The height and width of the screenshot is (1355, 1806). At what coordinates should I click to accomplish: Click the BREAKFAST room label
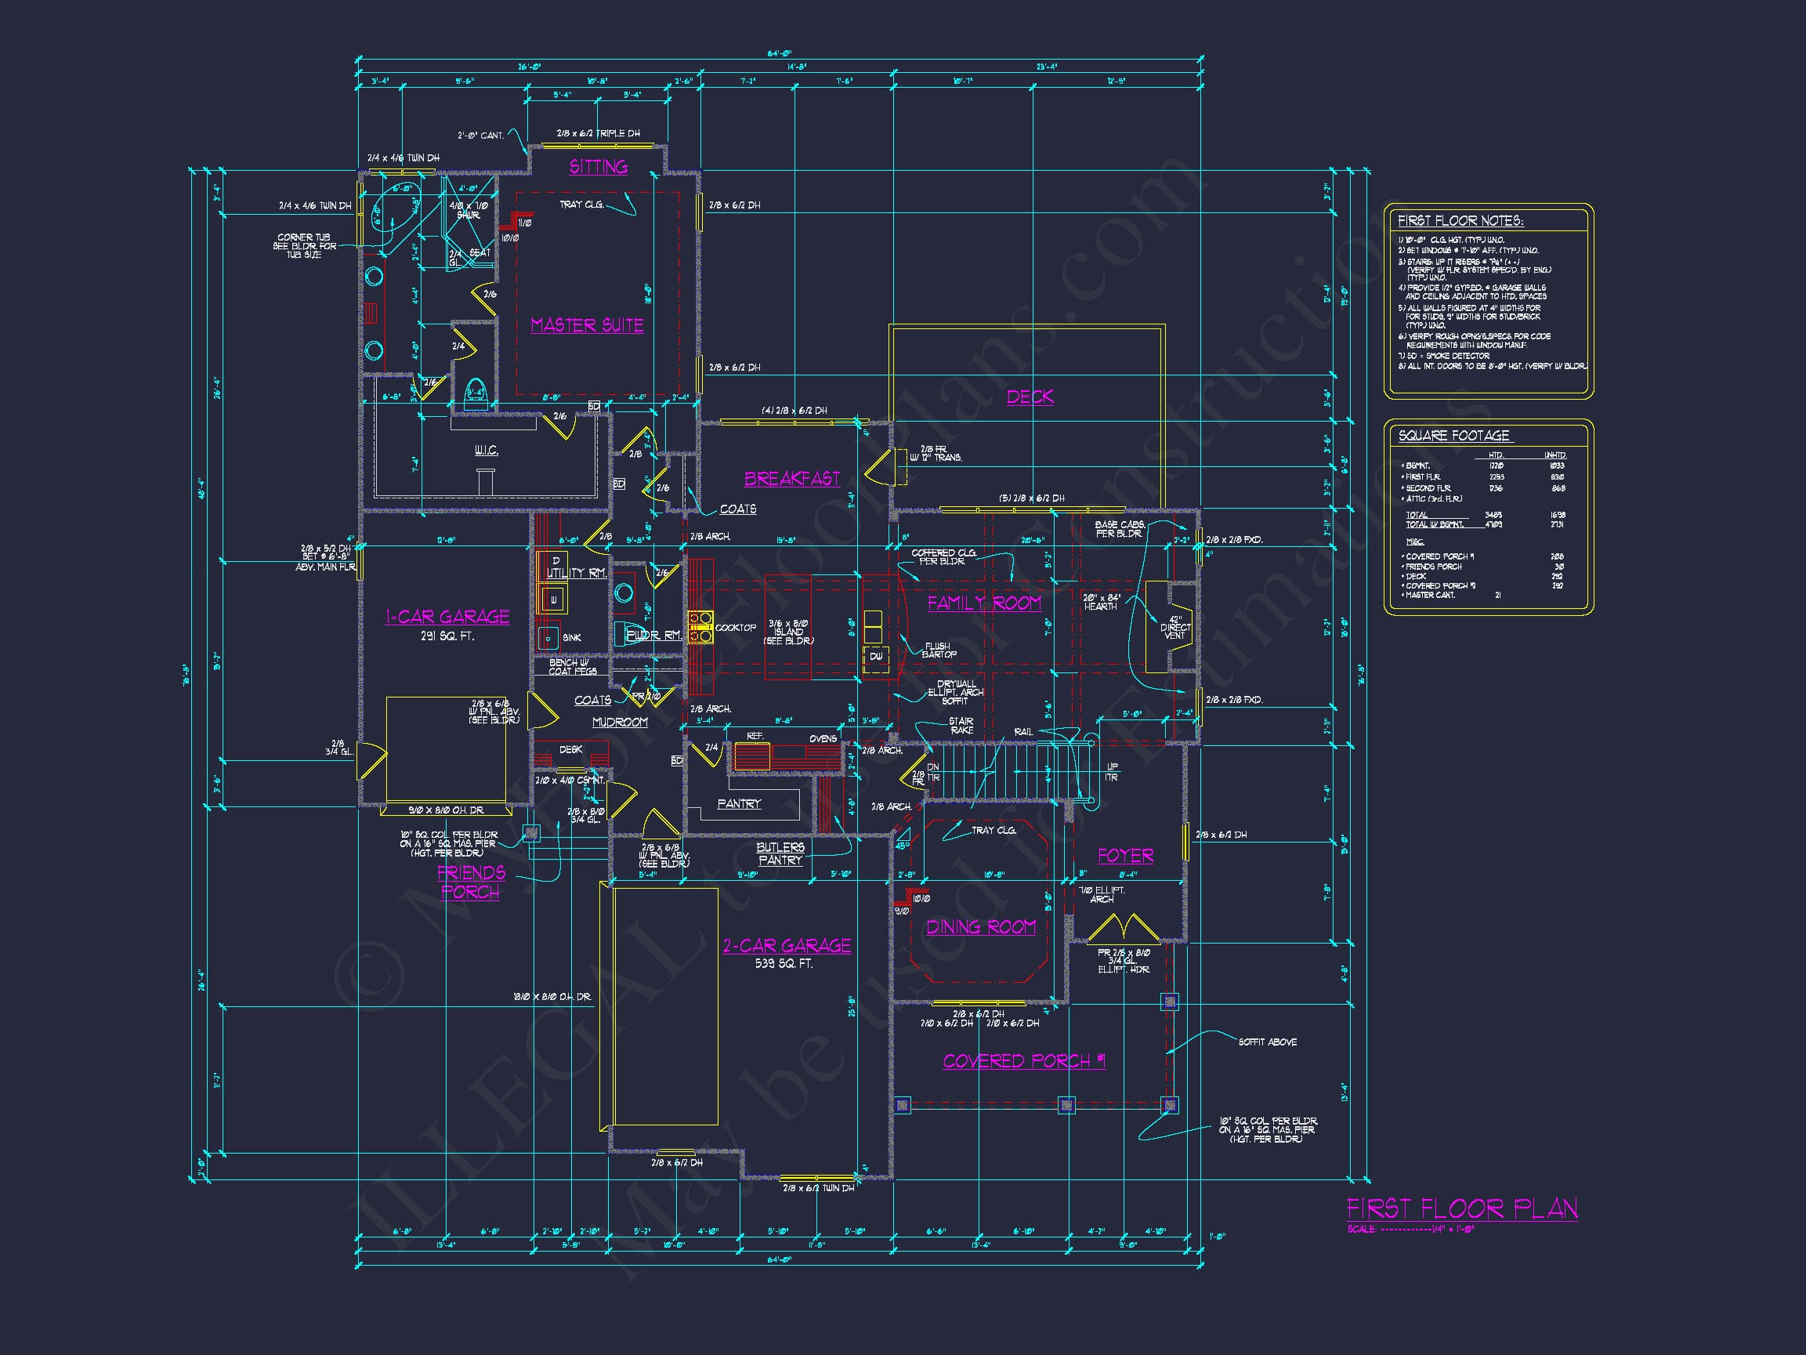point(792,479)
